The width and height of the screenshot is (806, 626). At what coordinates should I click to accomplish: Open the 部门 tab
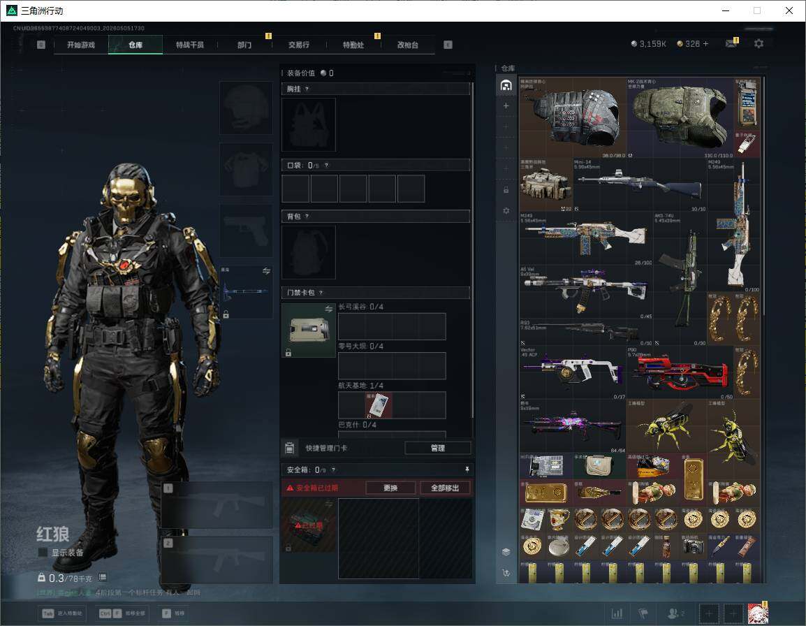pos(244,45)
